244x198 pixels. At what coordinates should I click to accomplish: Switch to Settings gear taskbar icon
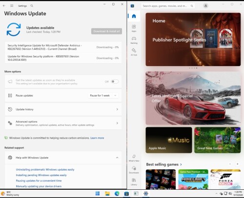[x=146, y=194]
